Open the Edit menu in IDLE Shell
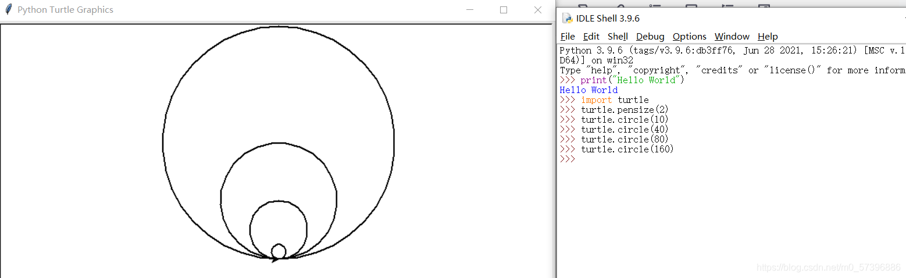 (591, 36)
